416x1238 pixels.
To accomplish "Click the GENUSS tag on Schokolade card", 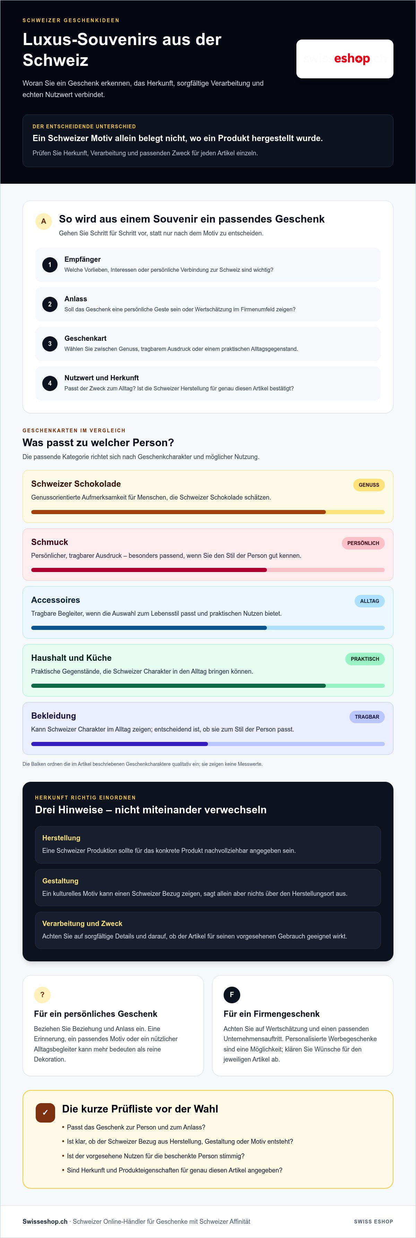I will (369, 485).
